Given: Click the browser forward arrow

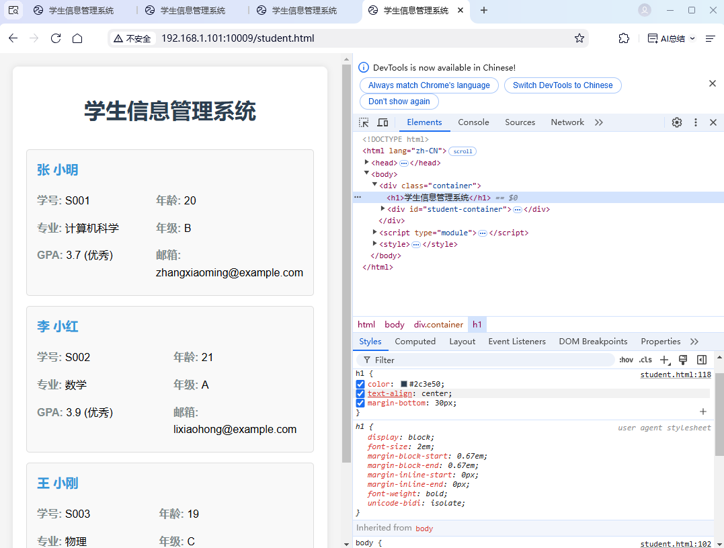Looking at the screenshot, I should 34,38.
